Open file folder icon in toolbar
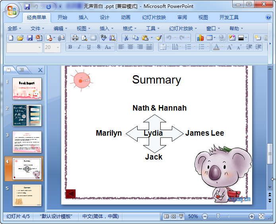This screenshot has width=276, height=224. [x=20, y=38]
